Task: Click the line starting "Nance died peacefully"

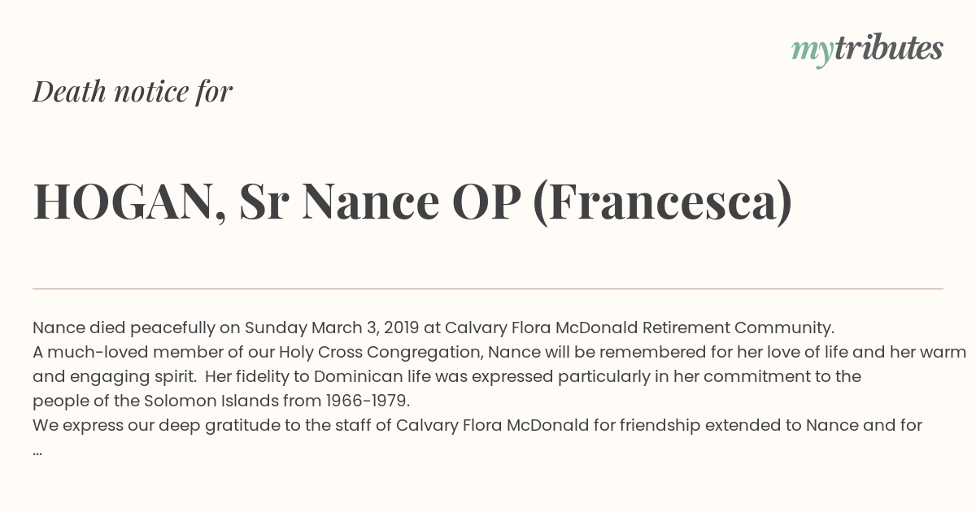Action: pyautogui.click(x=434, y=328)
